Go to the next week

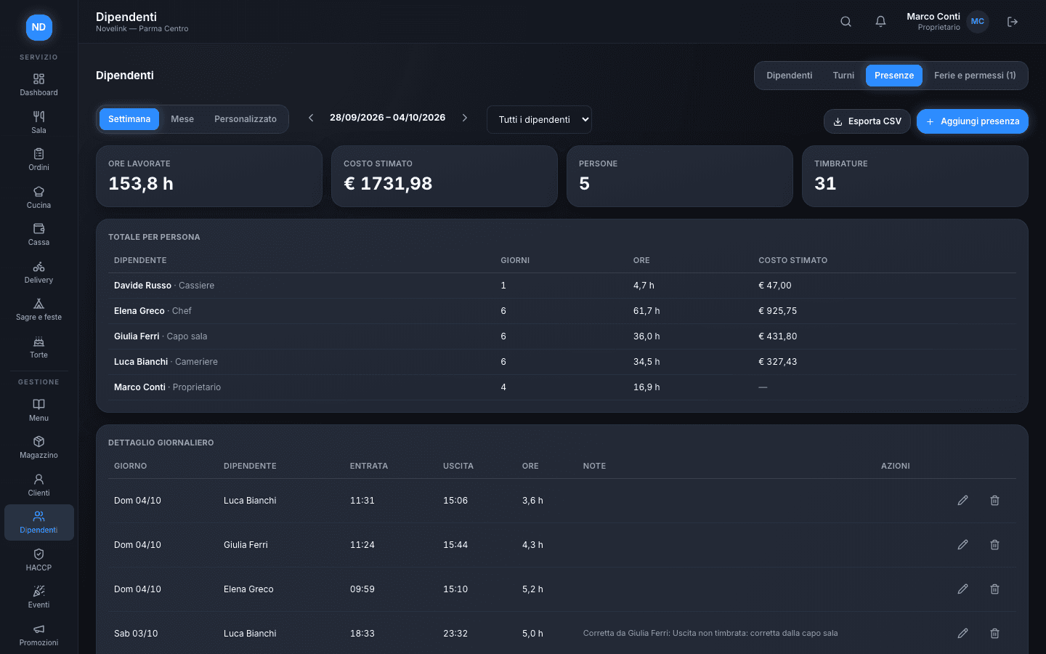tap(465, 118)
